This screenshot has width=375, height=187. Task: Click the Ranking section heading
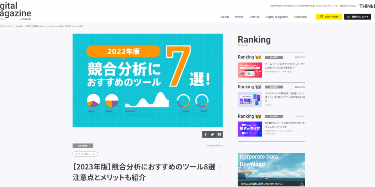point(254,40)
